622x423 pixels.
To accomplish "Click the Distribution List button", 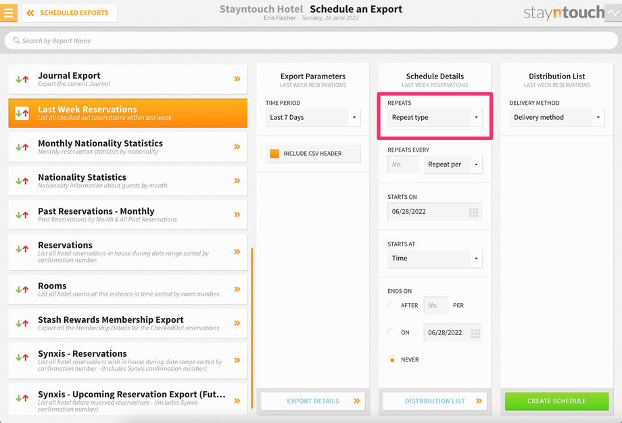I will 435,401.
